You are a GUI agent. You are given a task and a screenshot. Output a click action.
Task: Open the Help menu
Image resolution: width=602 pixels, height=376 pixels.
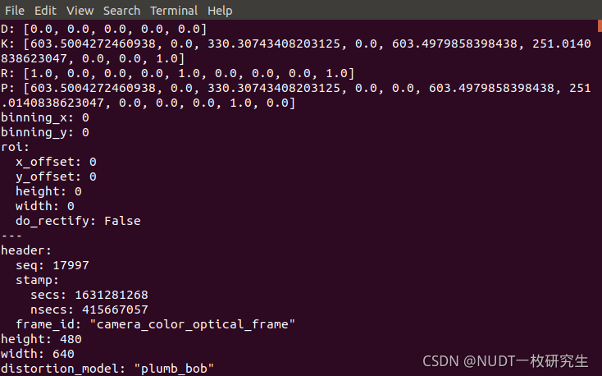tap(220, 11)
